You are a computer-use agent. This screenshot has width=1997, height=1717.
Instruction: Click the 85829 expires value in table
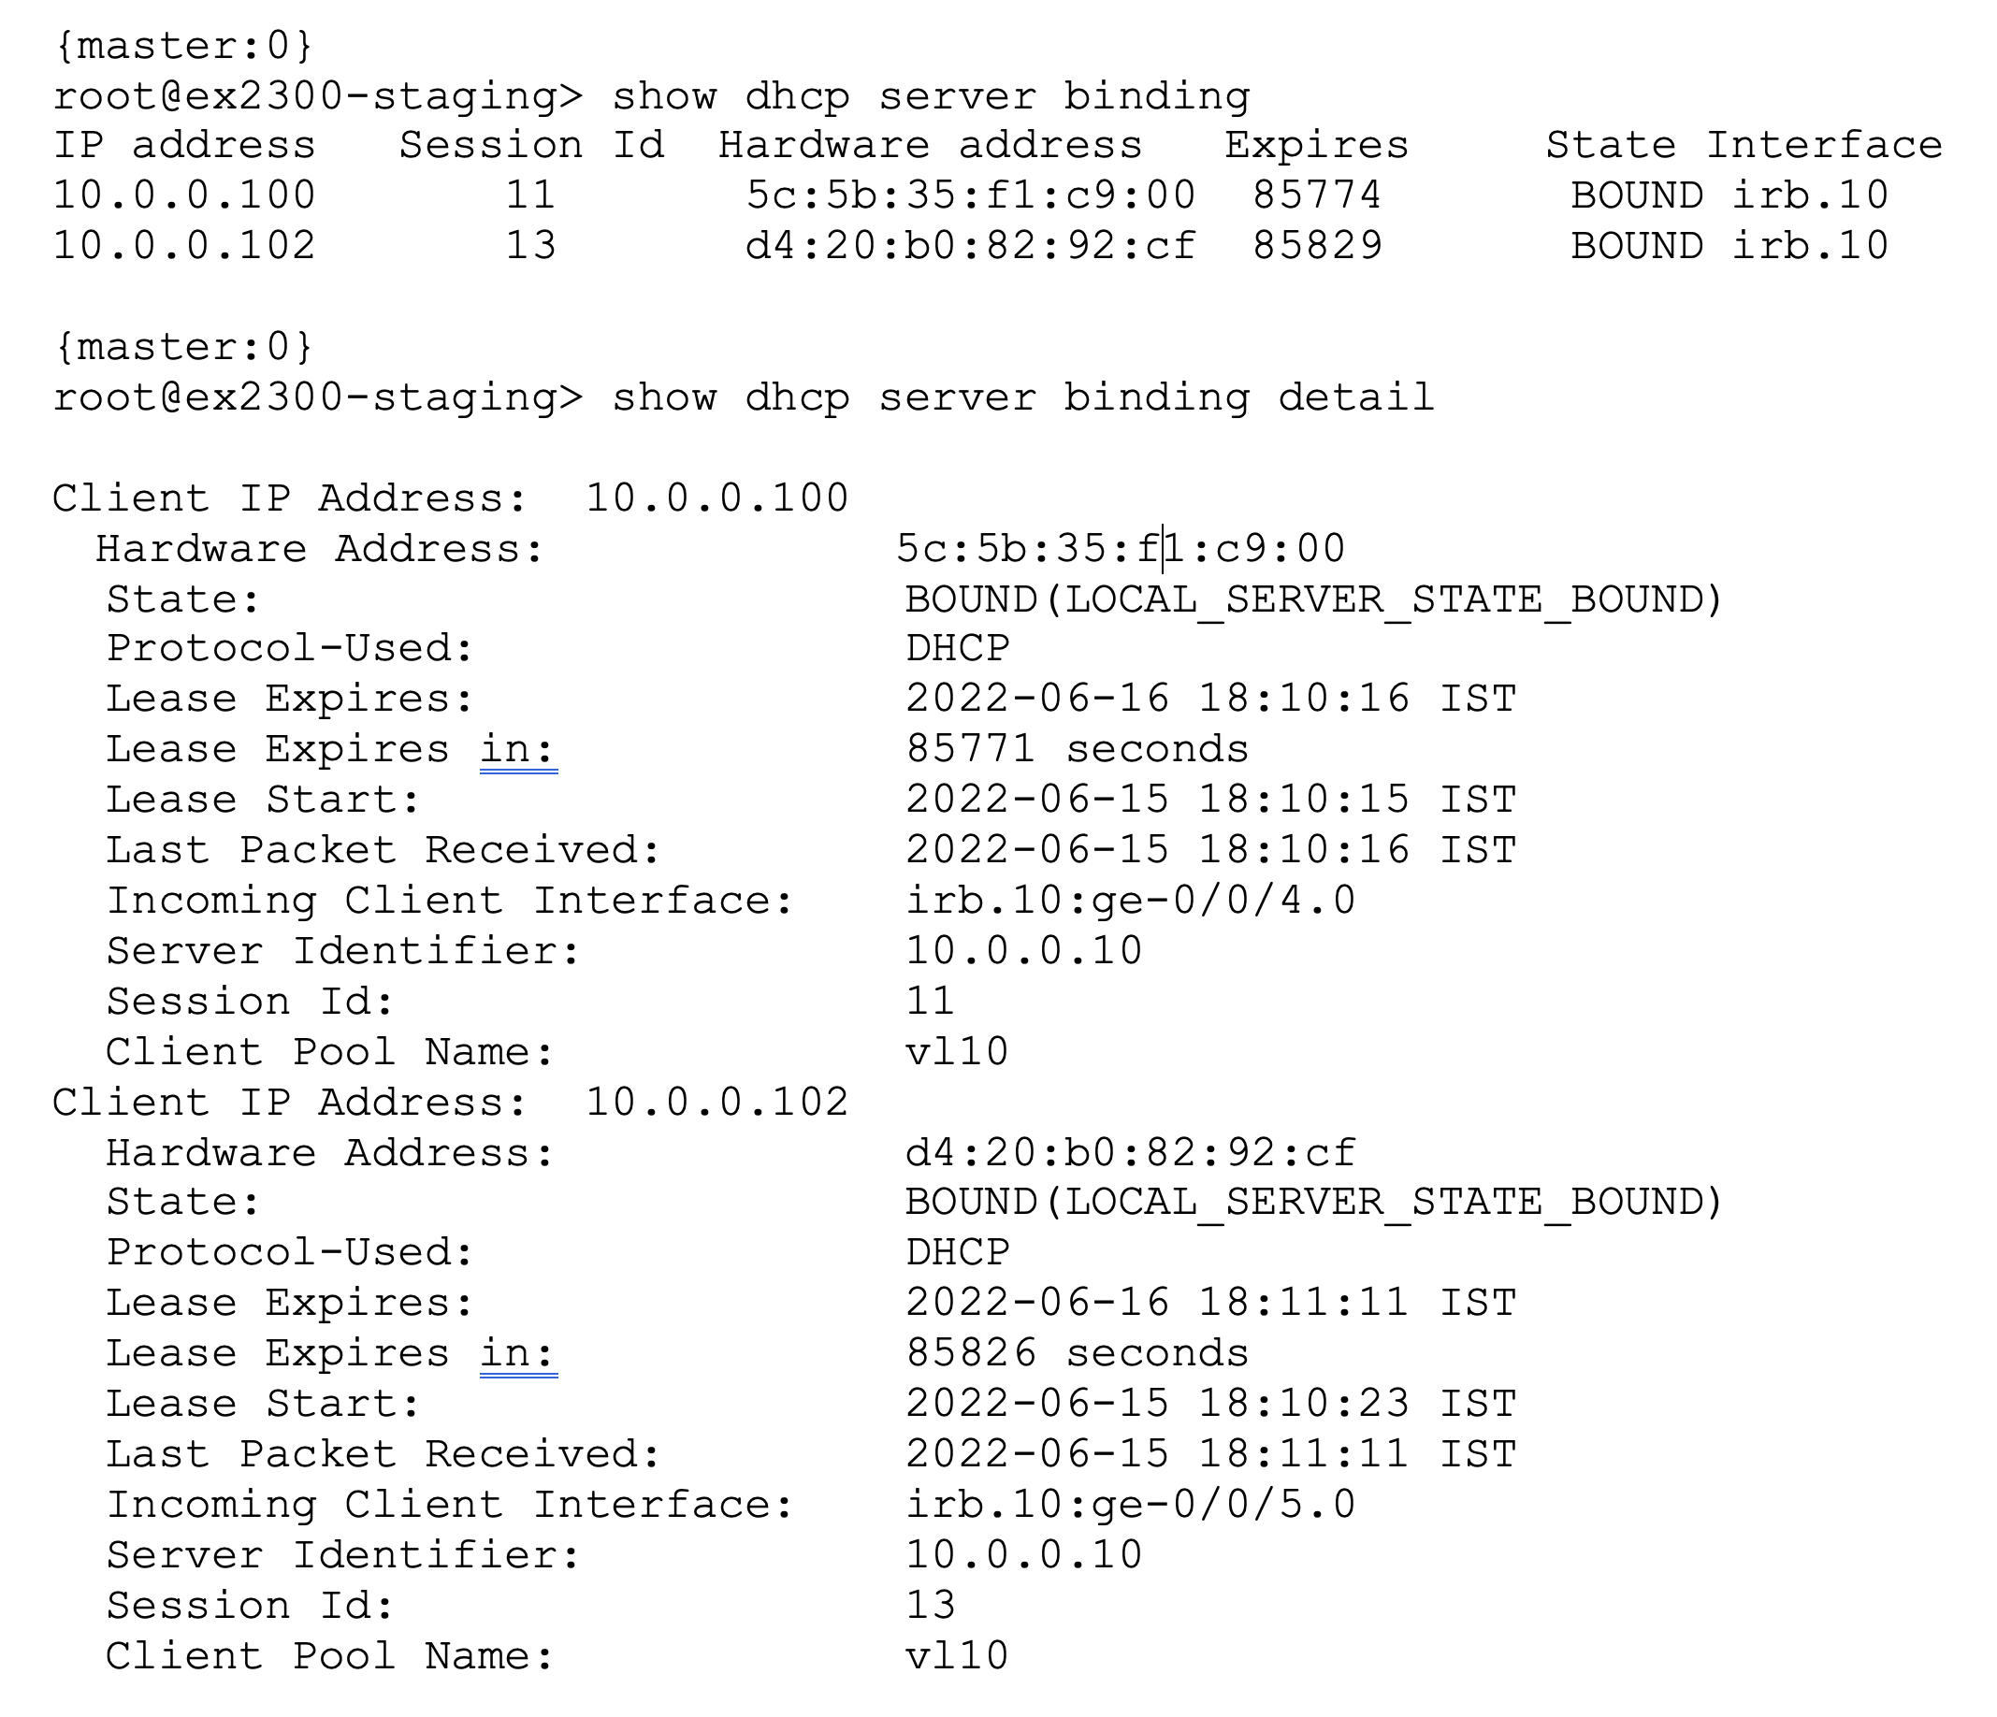click(x=1317, y=246)
